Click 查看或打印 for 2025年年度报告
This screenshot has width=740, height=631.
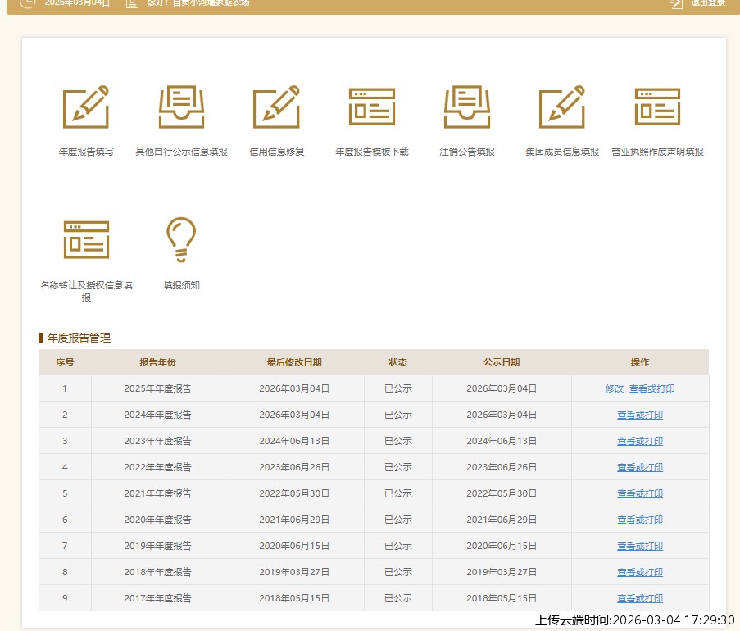click(x=652, y=389)
